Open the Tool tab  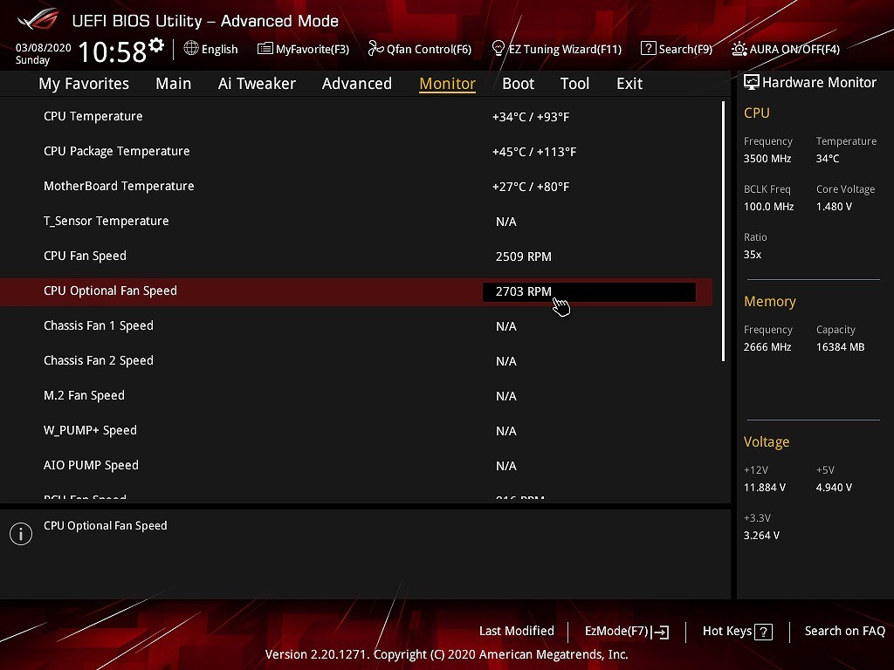click(x=574, y=84)
